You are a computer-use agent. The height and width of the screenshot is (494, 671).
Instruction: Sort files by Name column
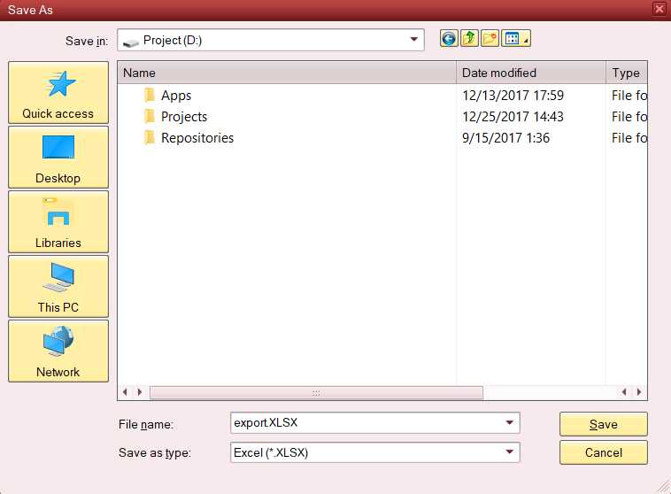[x=287, y=73]
